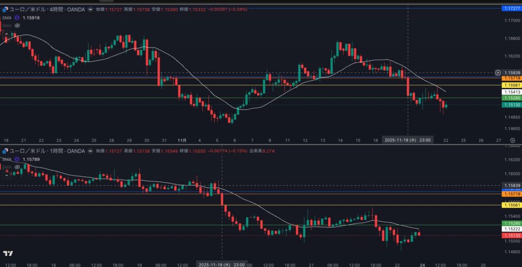522x267 pixels.
Task: Click the SMA indicator circle icon on 4-hour chart
Action: point(17,17)
